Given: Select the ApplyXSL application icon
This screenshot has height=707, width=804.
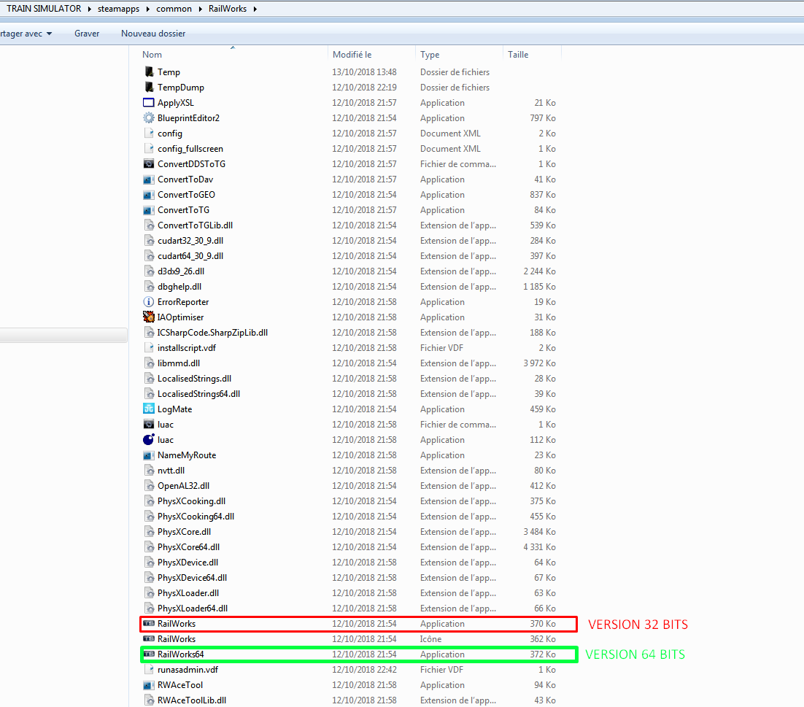Looking at the screenshot, I should (149, 103).
